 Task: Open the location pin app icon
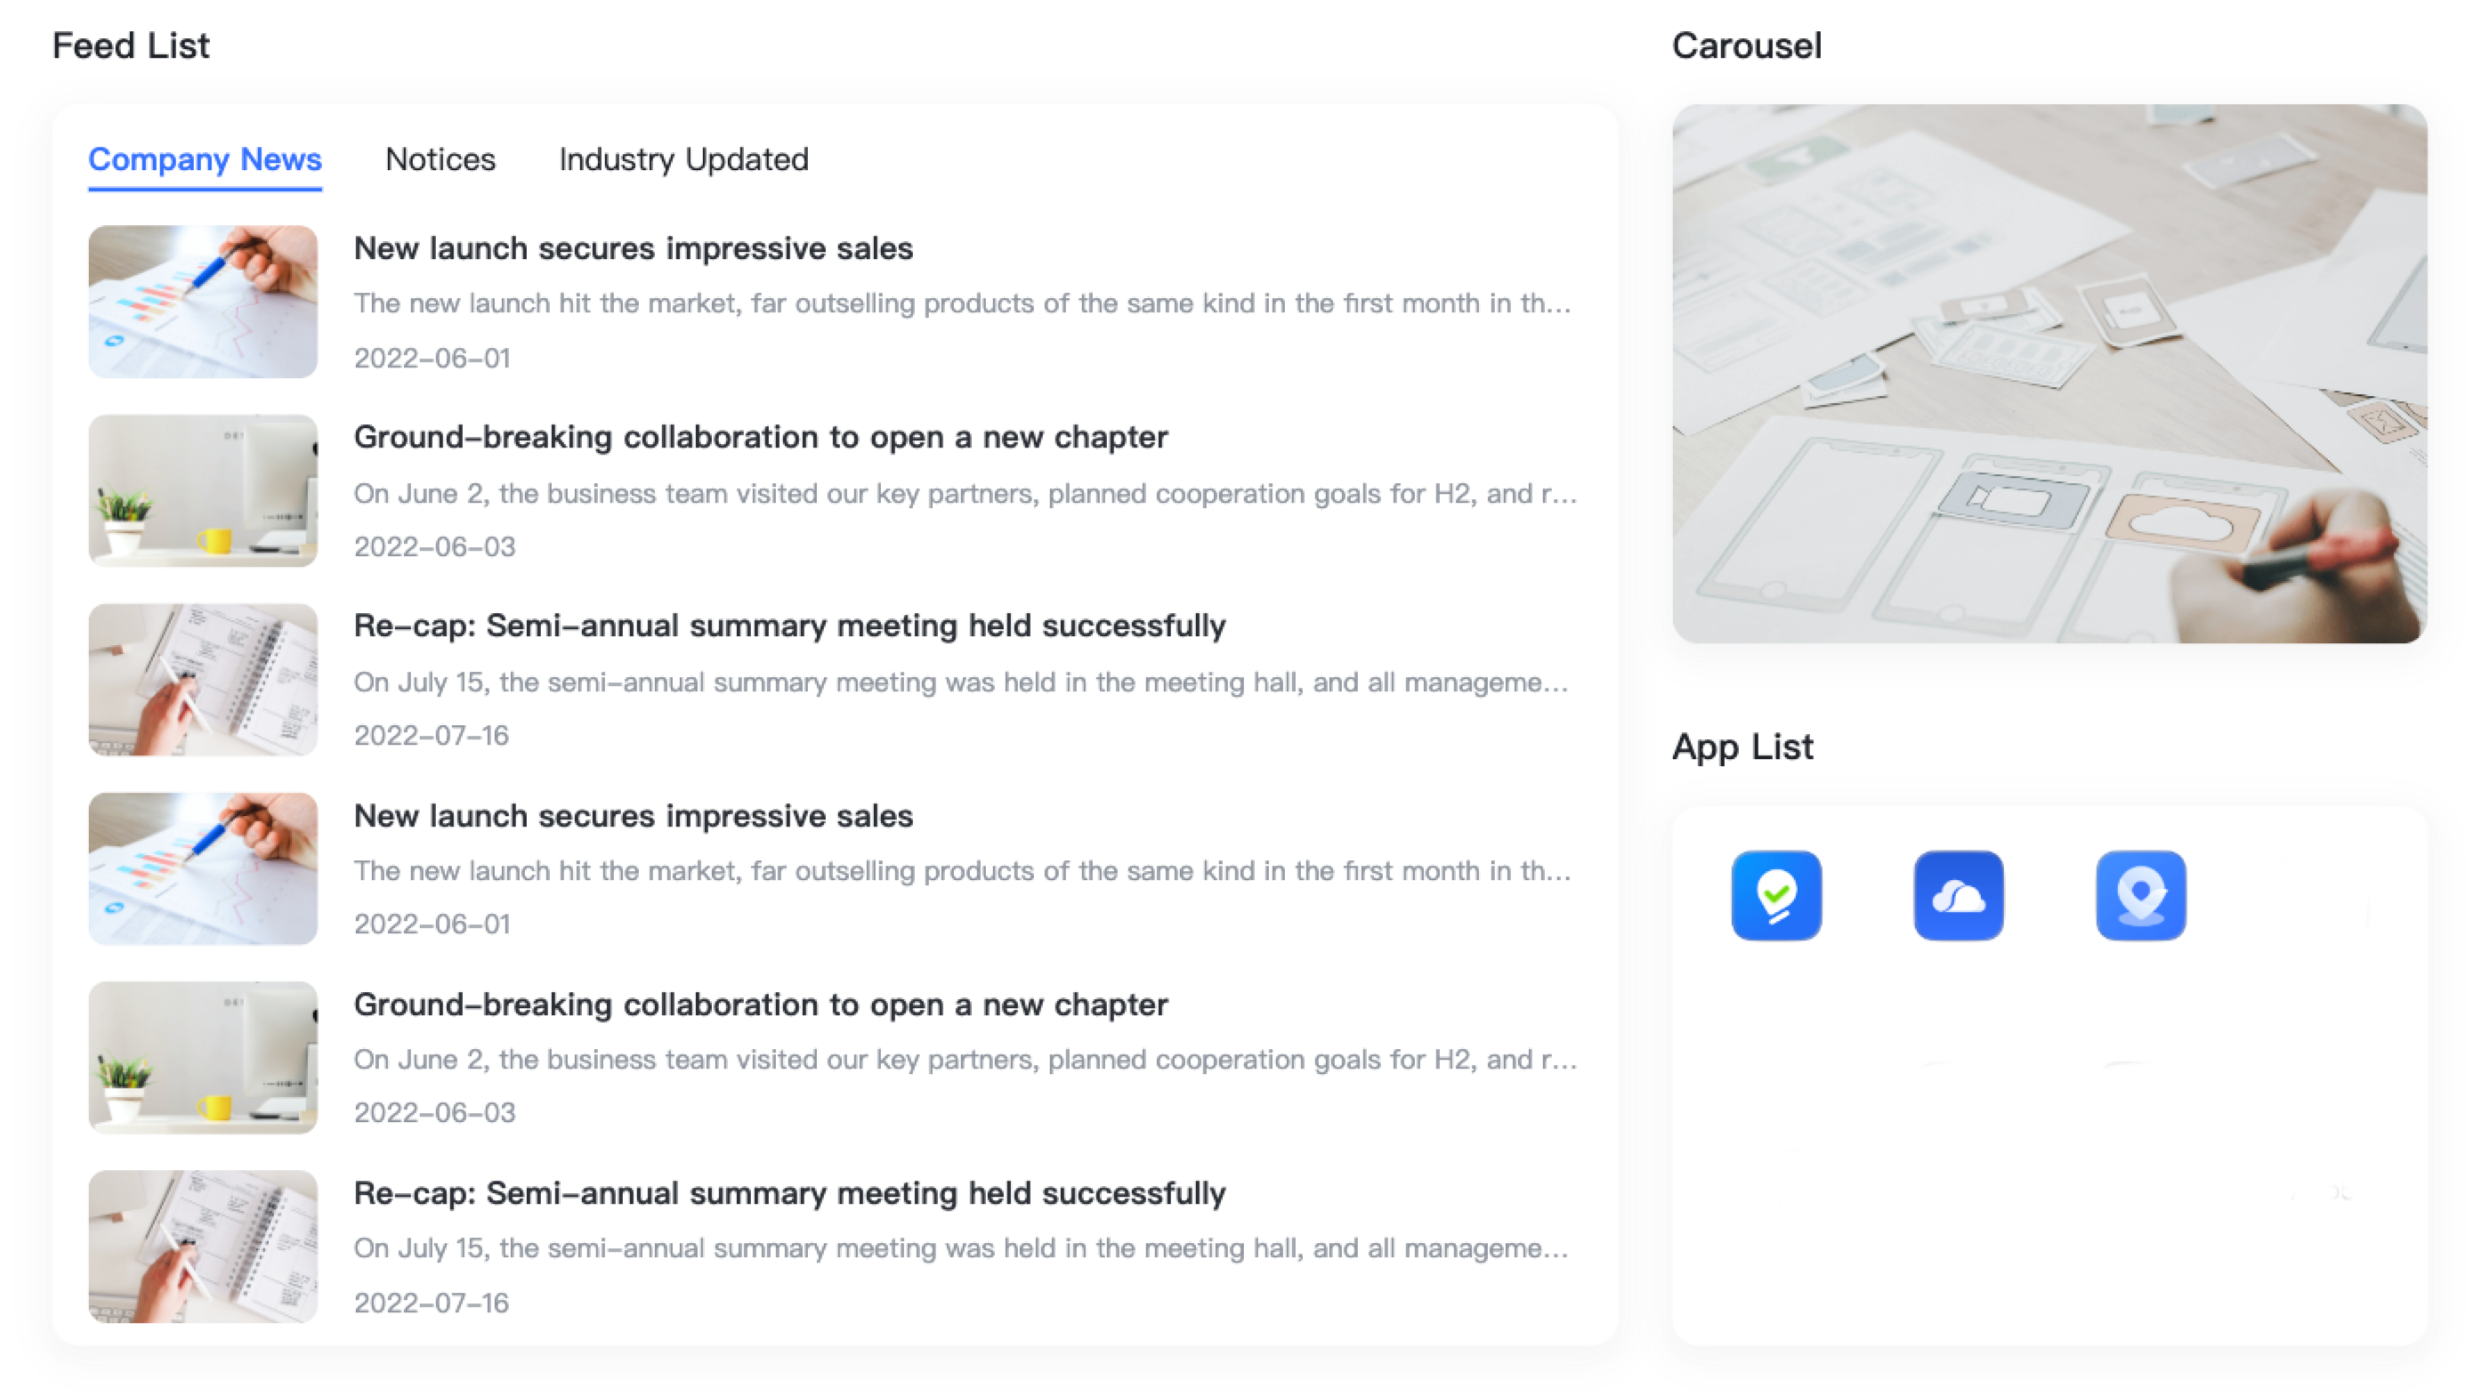[x=2140, y=895]
